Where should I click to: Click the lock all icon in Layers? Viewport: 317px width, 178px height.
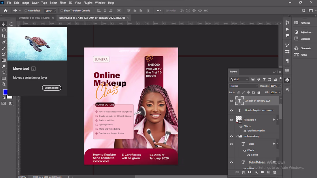pos(259,92)
